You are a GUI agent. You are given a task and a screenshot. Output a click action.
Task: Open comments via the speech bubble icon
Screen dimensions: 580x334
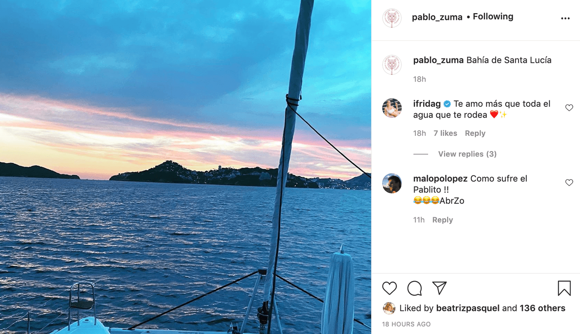tap(414, 288)
